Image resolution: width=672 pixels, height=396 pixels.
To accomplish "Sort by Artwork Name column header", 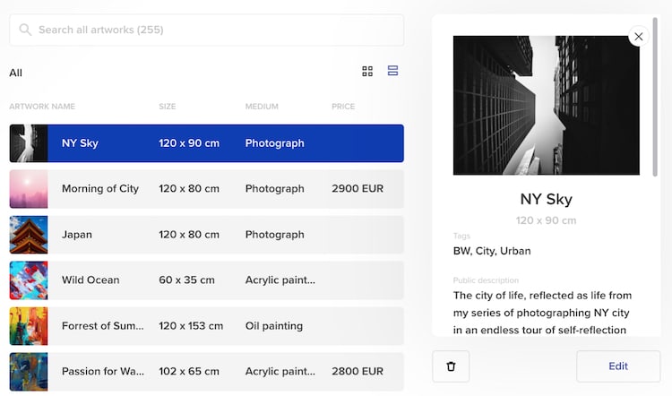I will (x=42, y=107).
